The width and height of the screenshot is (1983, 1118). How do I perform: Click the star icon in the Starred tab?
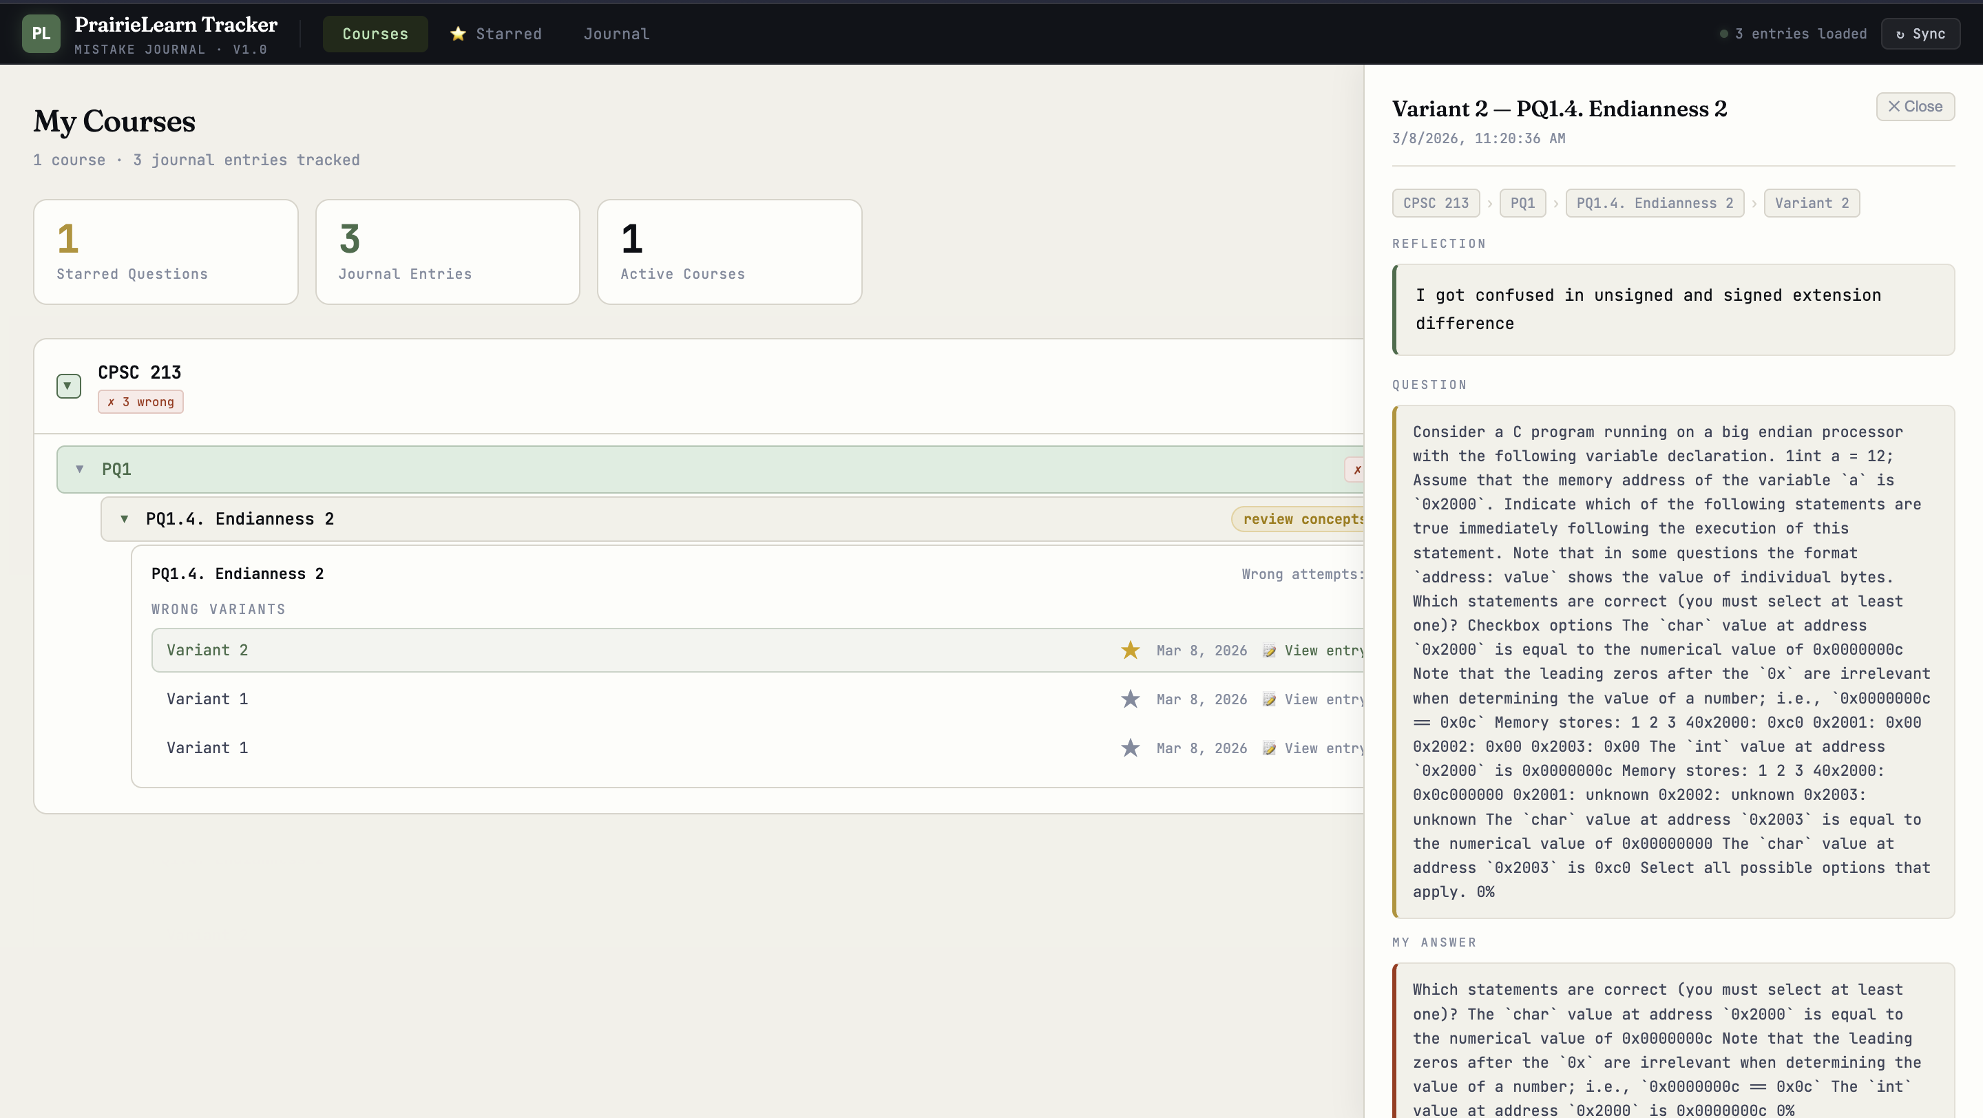point(458,34)
